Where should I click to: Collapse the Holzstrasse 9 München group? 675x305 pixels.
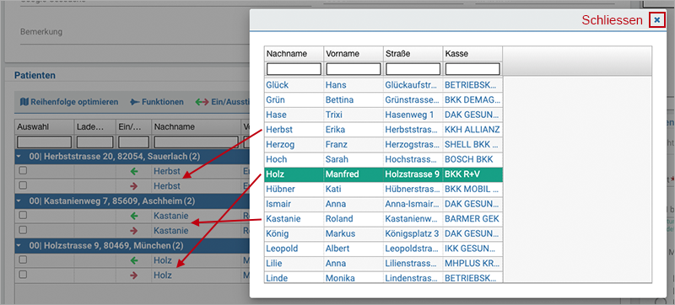click(19, 246)
